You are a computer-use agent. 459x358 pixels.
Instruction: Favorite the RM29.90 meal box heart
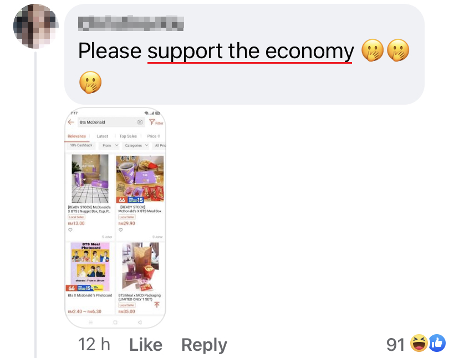click(121, 230)
